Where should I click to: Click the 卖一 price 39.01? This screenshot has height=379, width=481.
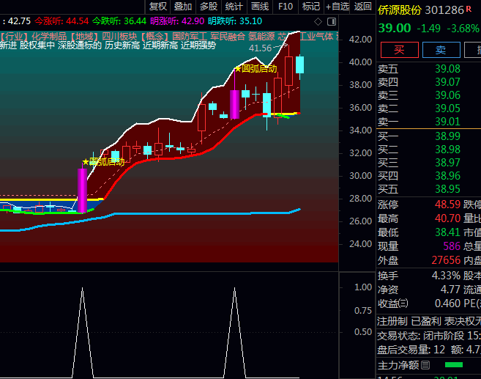[x=447, y=122]
